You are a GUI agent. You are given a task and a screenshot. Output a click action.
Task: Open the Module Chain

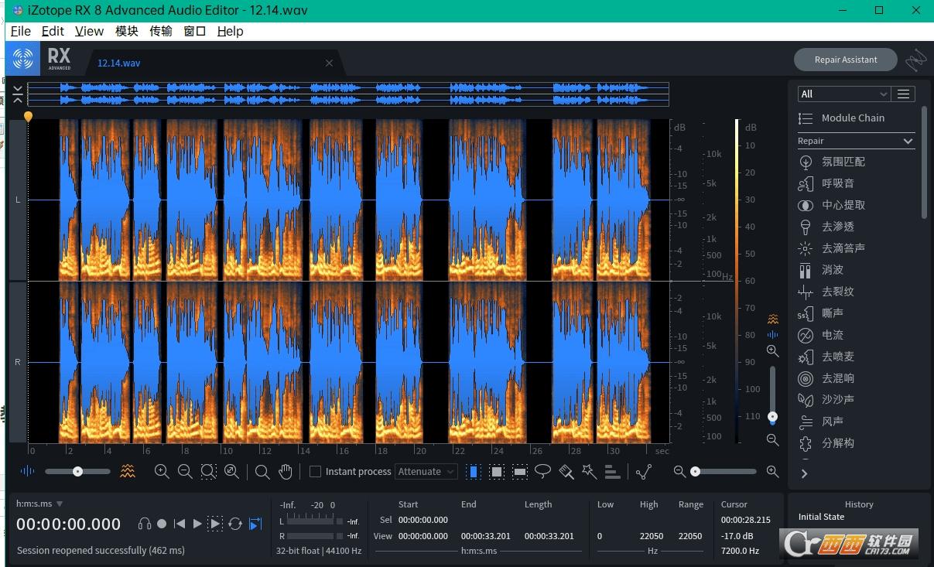pos(842,118)
